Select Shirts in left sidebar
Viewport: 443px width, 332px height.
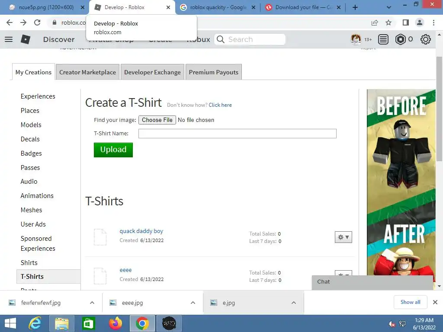pos(29,262)
